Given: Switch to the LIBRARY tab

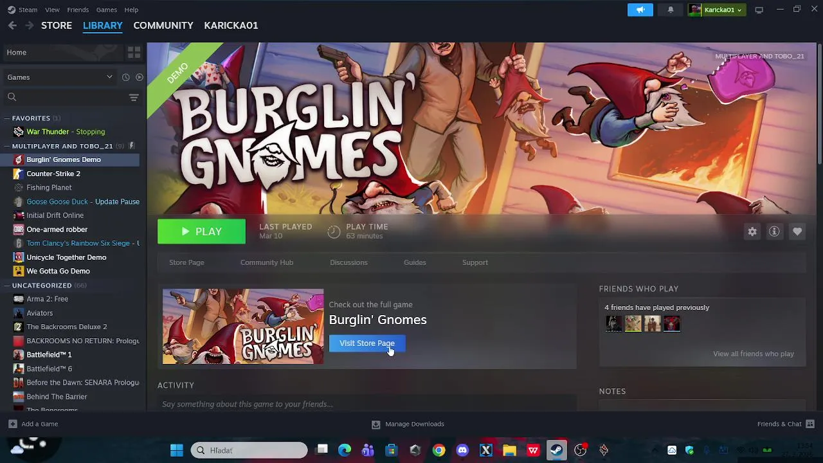Looking at the screenshot, I should point(103,25).
